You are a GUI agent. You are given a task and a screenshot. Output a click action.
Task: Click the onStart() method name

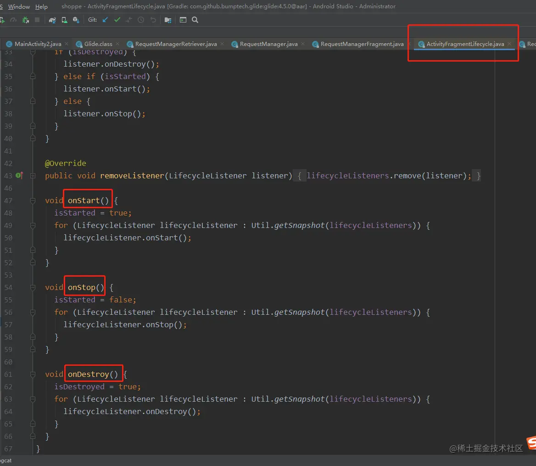(x=88, y=201)
